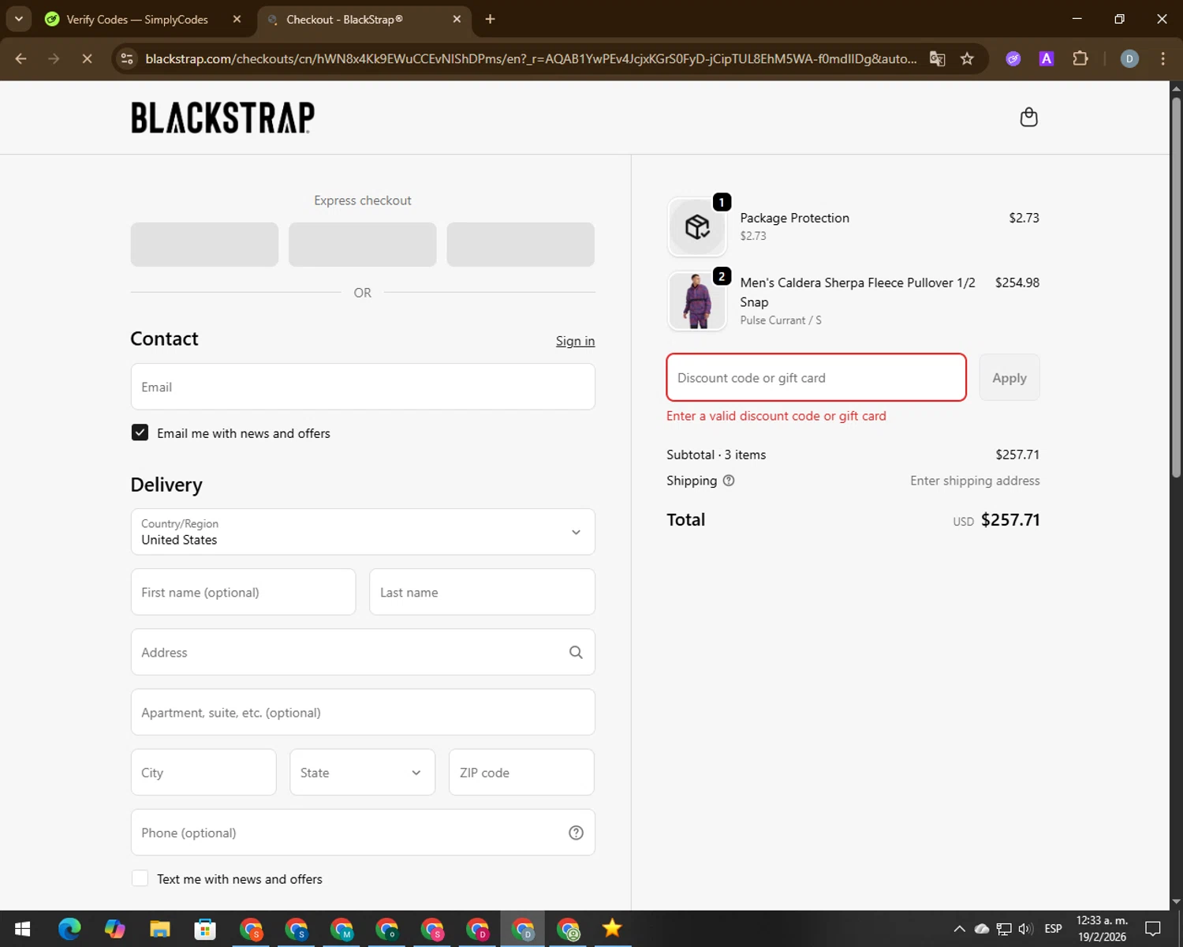Open the tab search dropdown arrow
1183x947 pixels.
[18, 19]
